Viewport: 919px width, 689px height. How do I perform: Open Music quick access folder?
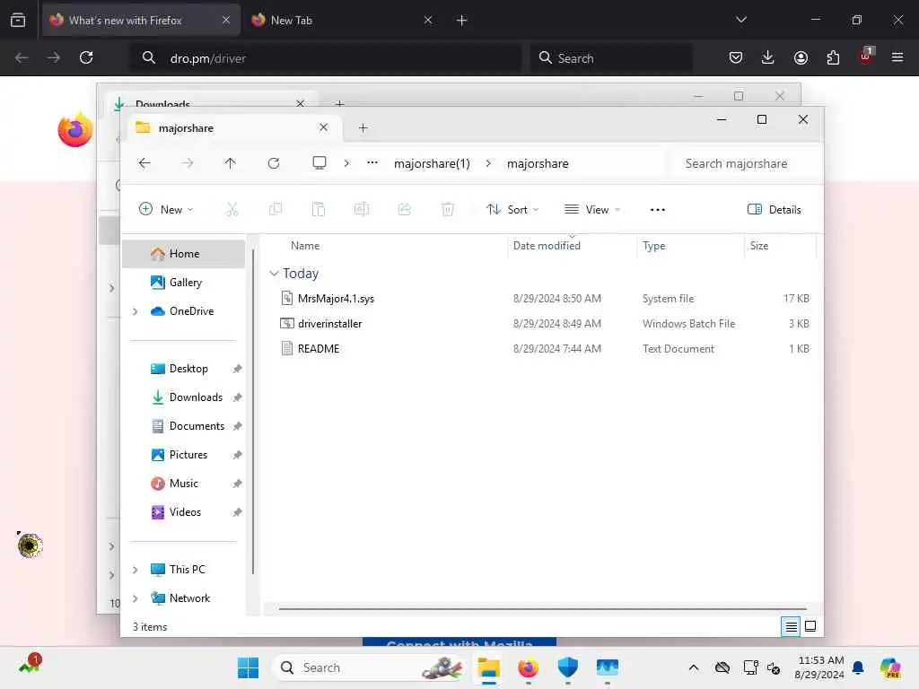tap(183, 484)
